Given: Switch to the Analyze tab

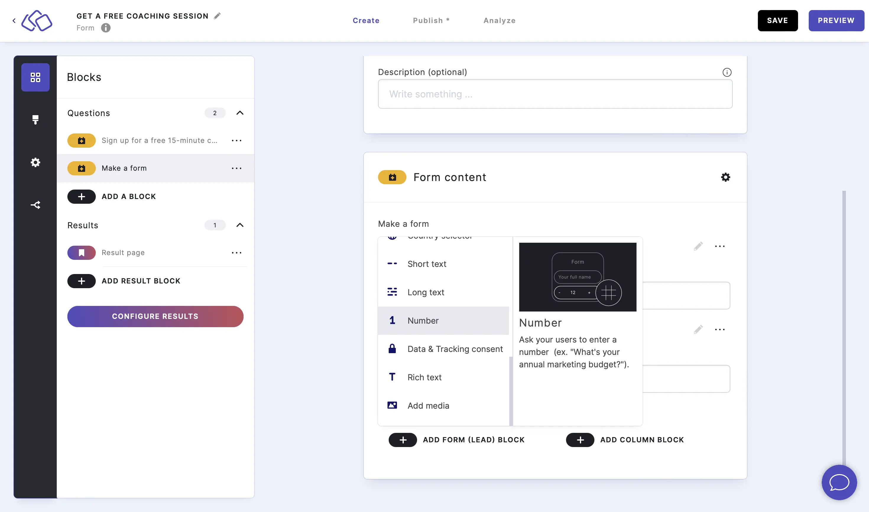Looking at the screenshot, I should click(x=500, y=20).
